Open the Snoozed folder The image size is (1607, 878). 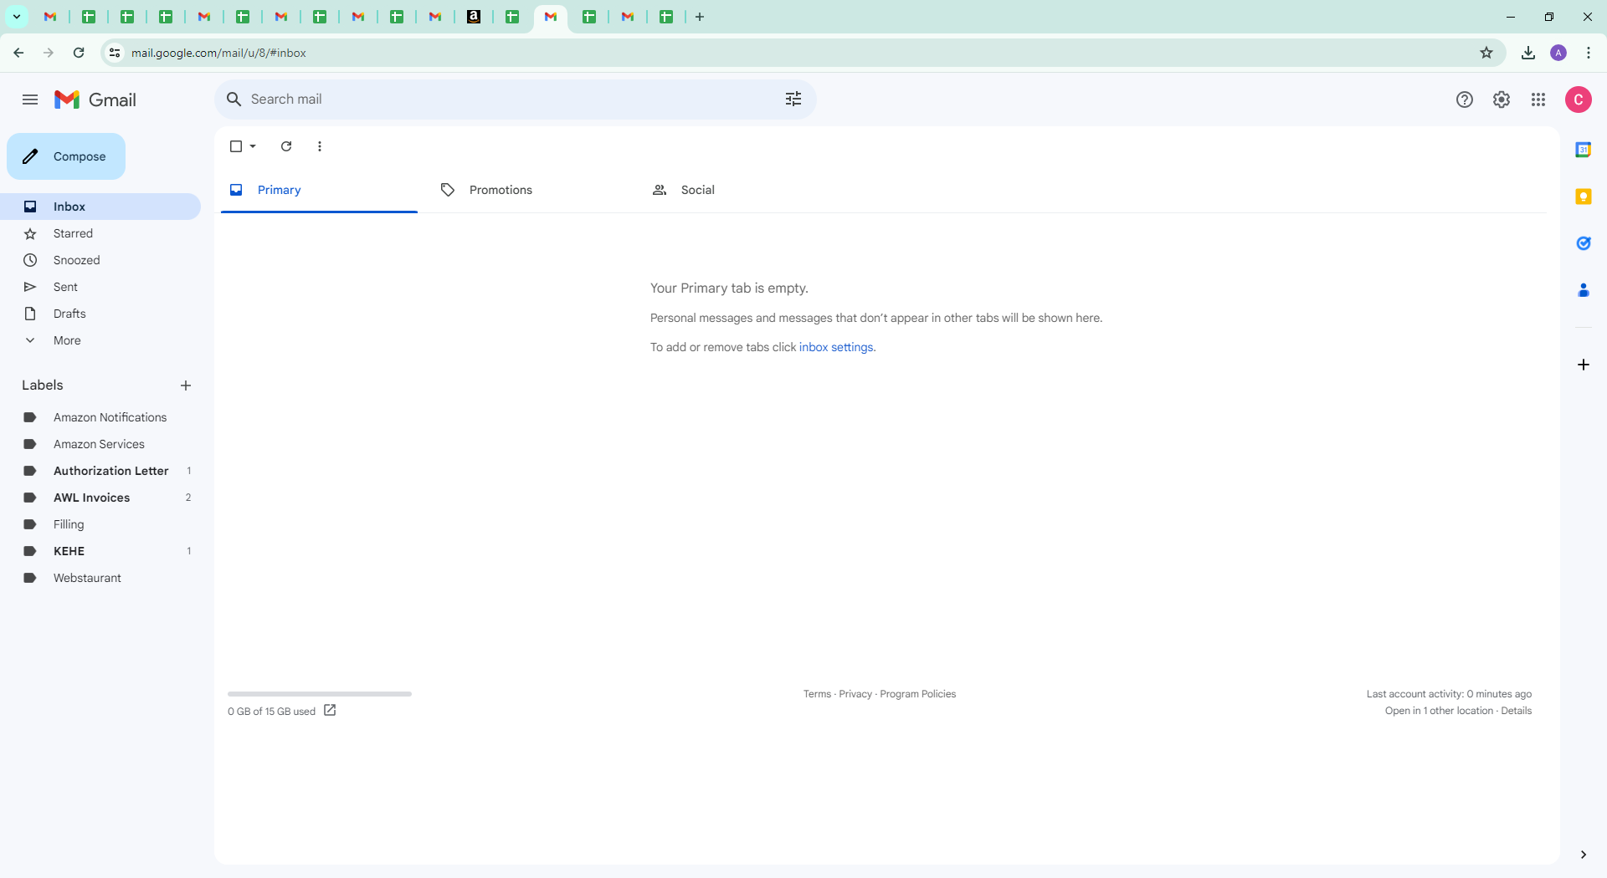click(100, 260)
